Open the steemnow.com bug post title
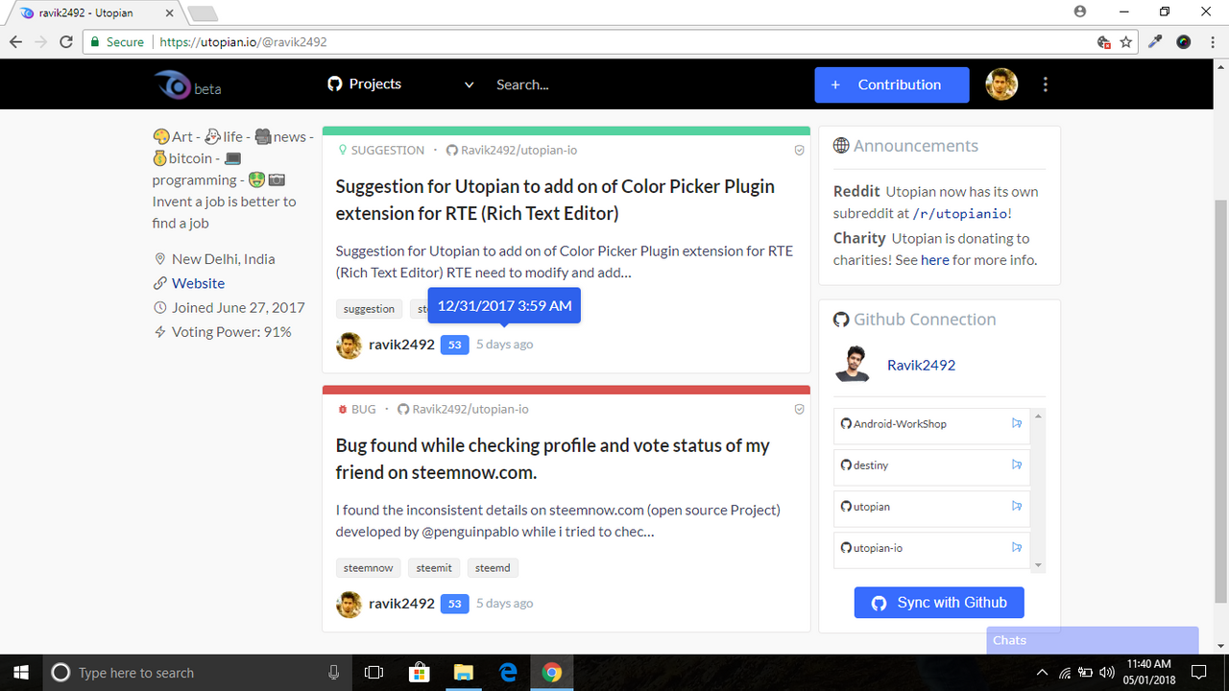Viewport: 1229px width, 691px height. click(x=552, y=459)
